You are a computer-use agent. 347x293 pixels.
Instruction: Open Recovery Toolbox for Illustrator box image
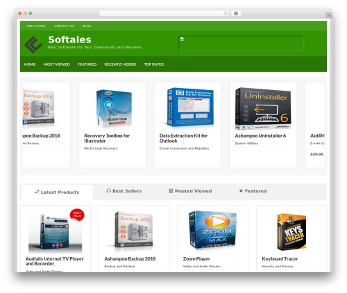pos(114,108)
